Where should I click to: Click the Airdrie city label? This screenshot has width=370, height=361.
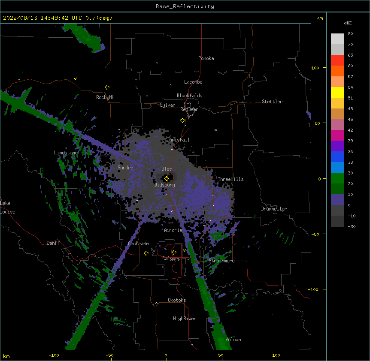click(173, 230)
